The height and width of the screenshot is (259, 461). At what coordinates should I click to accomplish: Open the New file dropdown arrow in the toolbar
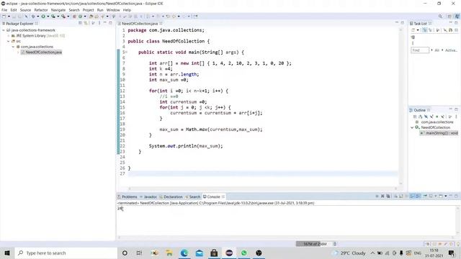click(9, 16)
